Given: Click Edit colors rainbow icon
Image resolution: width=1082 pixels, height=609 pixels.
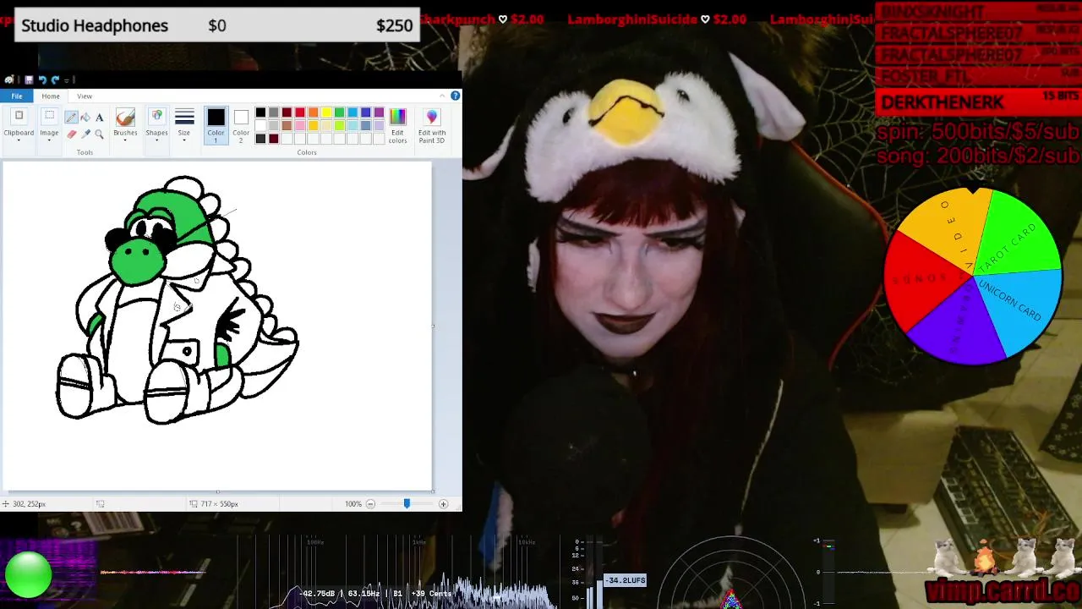Looking at the screenshot, I should coord(397,118).
